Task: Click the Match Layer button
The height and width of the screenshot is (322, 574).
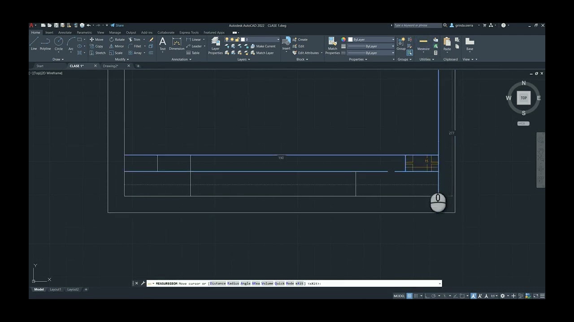Action: [262, 53]
